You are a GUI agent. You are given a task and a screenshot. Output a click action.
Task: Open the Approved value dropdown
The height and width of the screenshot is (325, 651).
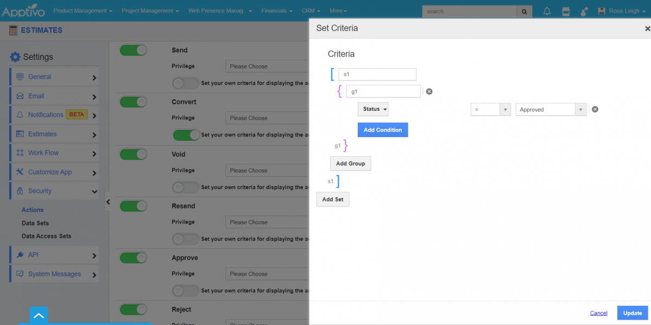[551, 110]
